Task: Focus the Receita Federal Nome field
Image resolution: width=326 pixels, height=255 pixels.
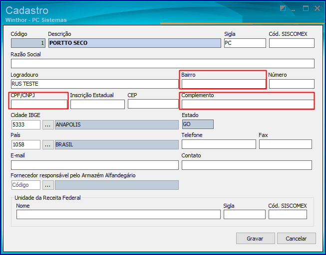Action: [x=118, y=214]
